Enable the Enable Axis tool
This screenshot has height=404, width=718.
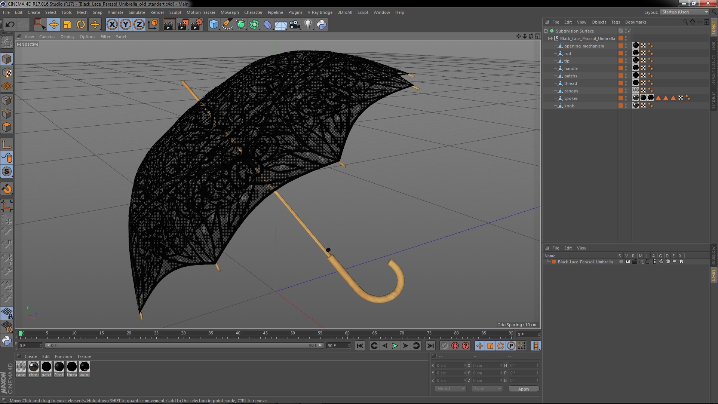pyautogui.click(x=7, y=144)
